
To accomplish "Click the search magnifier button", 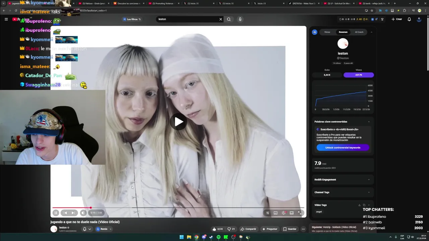I will (229, 19).
